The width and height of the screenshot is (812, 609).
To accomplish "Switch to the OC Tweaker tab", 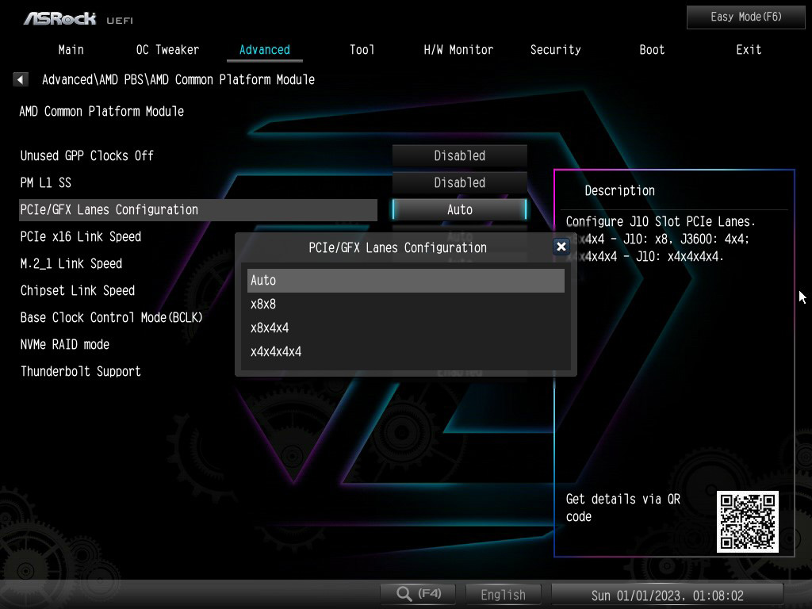I will (167, 50).
